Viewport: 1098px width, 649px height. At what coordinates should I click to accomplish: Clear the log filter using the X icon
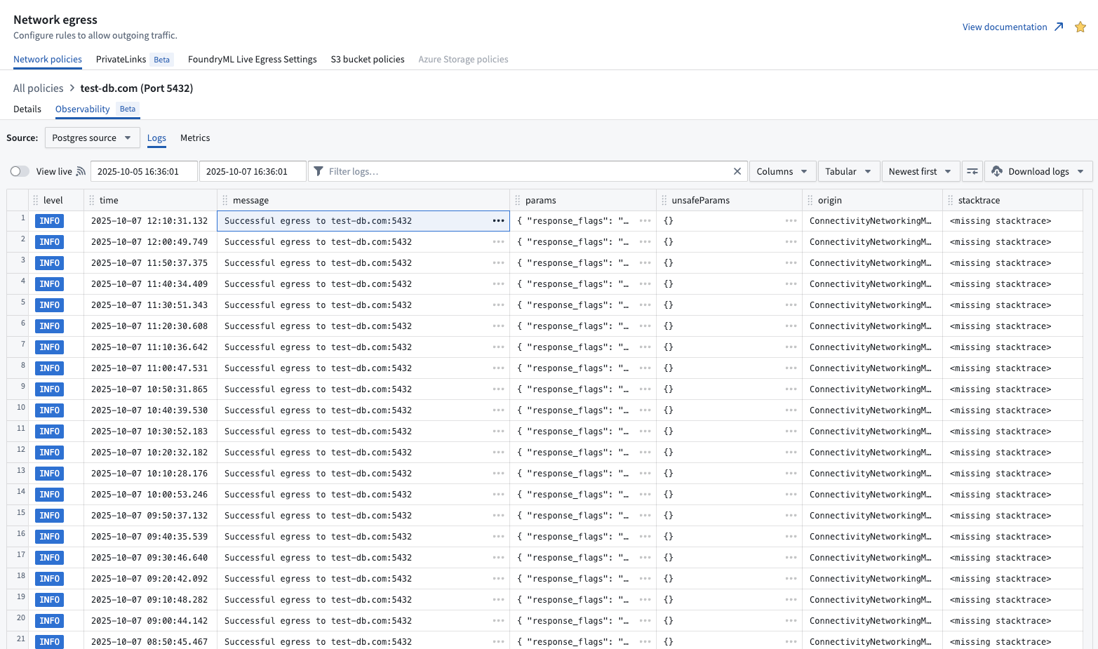(737, 170)
